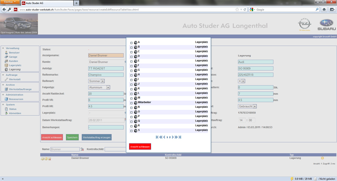Viewport: 337px width, 181px height.
Task: Clear the Name search filter icon
Action: click(82, 149)
